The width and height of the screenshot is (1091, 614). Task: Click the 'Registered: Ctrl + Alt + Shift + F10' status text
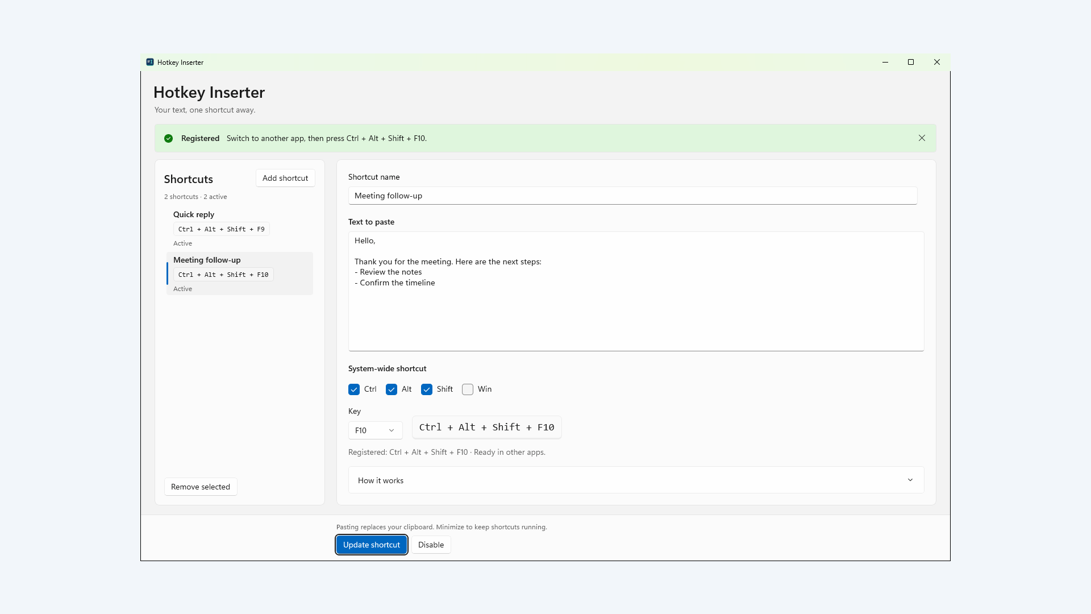point(447,453)
